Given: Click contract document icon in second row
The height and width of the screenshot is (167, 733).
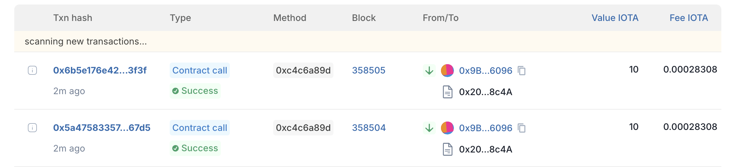Looking at the screenshot, I should point(447,149).
